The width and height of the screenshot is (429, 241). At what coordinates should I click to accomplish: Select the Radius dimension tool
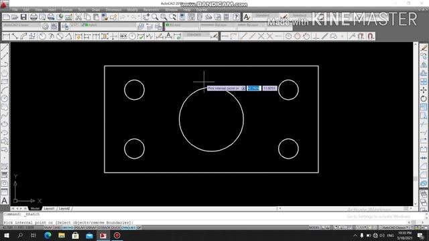pyautogui.click(x=42, y=36)
